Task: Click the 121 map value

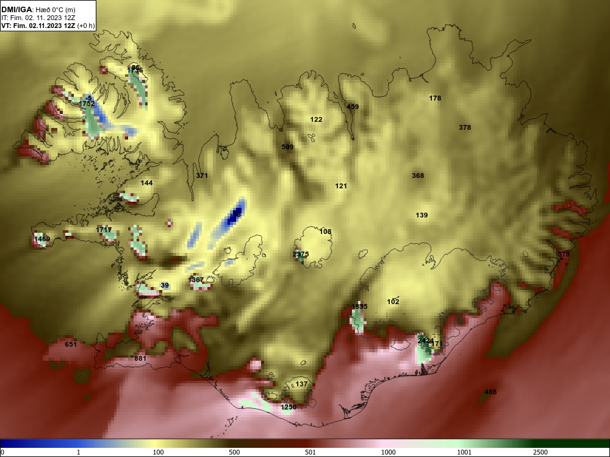Action: click(341, 186)
